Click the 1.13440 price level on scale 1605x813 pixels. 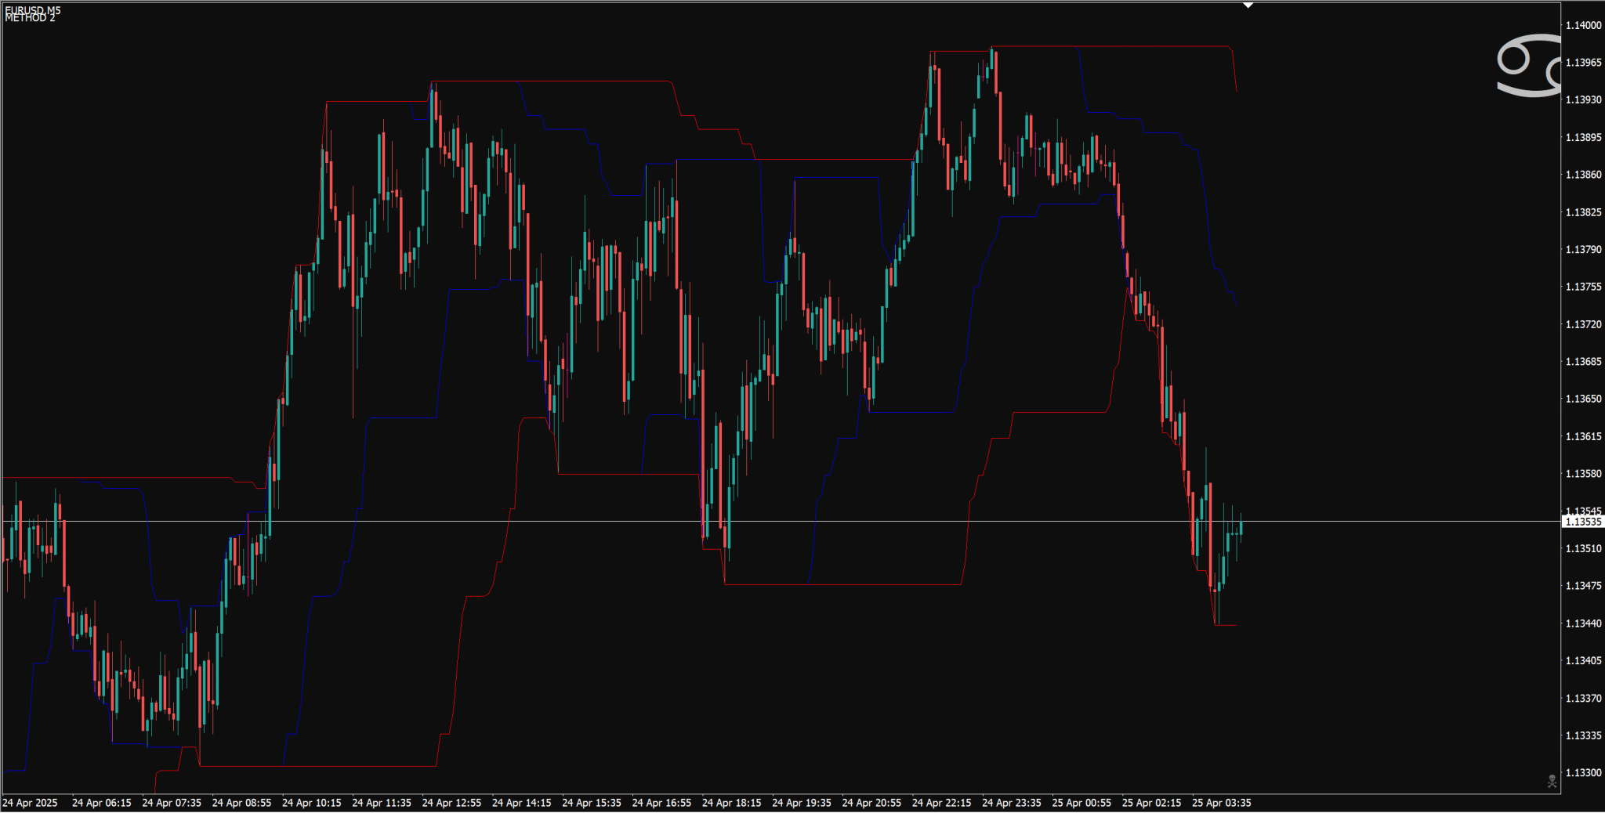click(x=1583, y=623)
